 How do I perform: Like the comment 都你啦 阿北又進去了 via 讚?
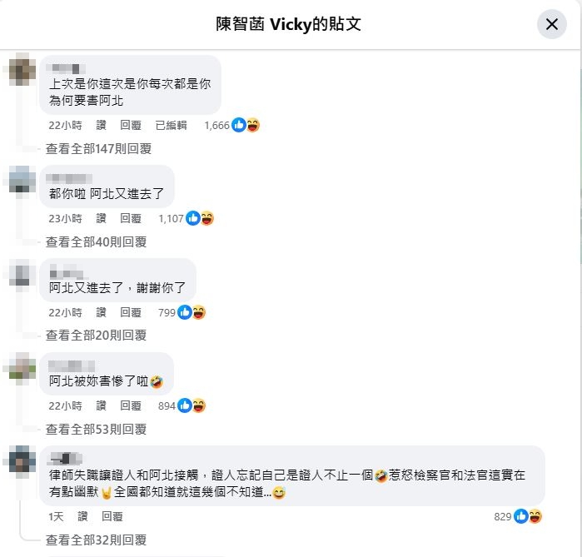pos(102,219)
